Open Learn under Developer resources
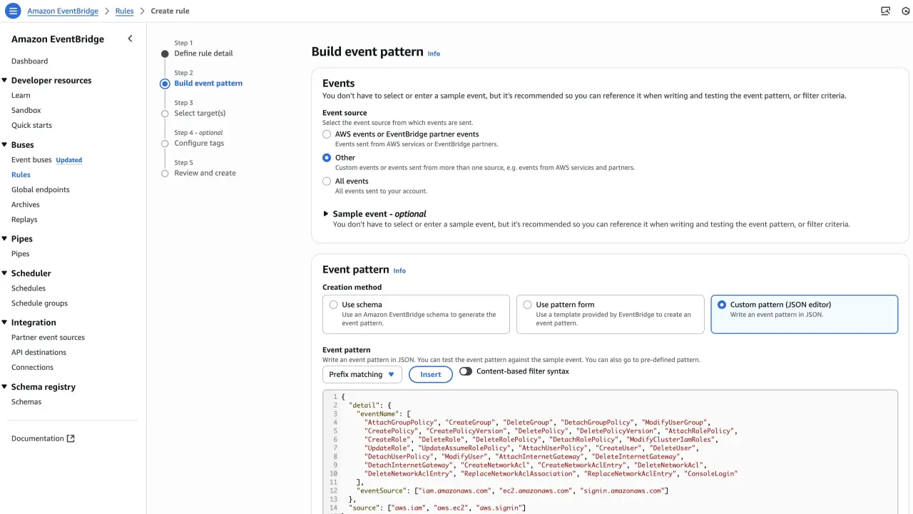 coord(21,96)
